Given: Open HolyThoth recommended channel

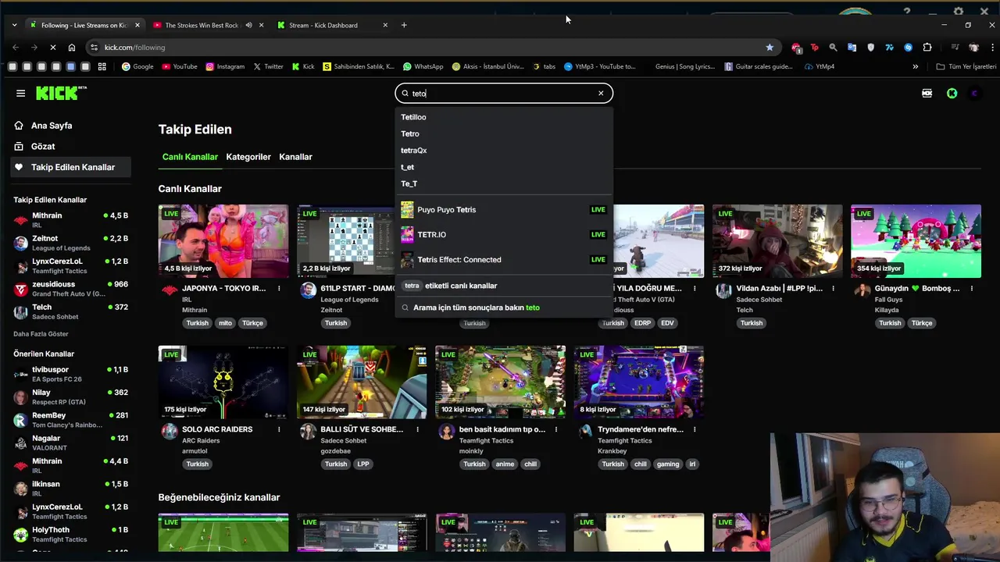Looking at the screenshot, I should coord(71,535).
